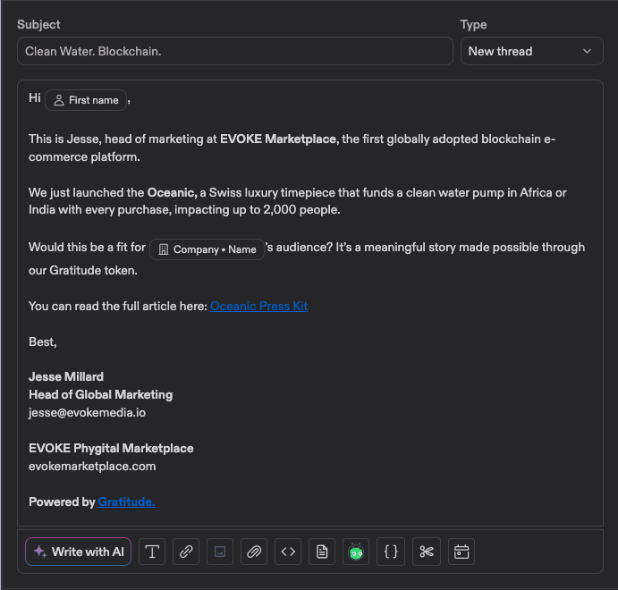Select the First name variable chip
The width and height of the screenshot is (618, 590).
[86, 100]
